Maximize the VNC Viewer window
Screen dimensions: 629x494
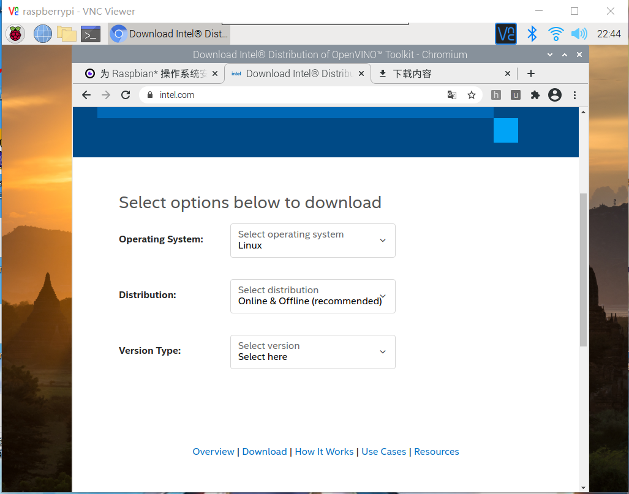tap(574, 11)
